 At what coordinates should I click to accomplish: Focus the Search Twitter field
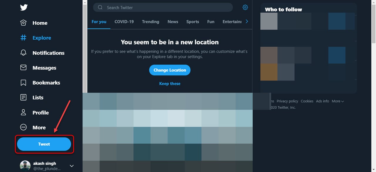pos(163,7)
